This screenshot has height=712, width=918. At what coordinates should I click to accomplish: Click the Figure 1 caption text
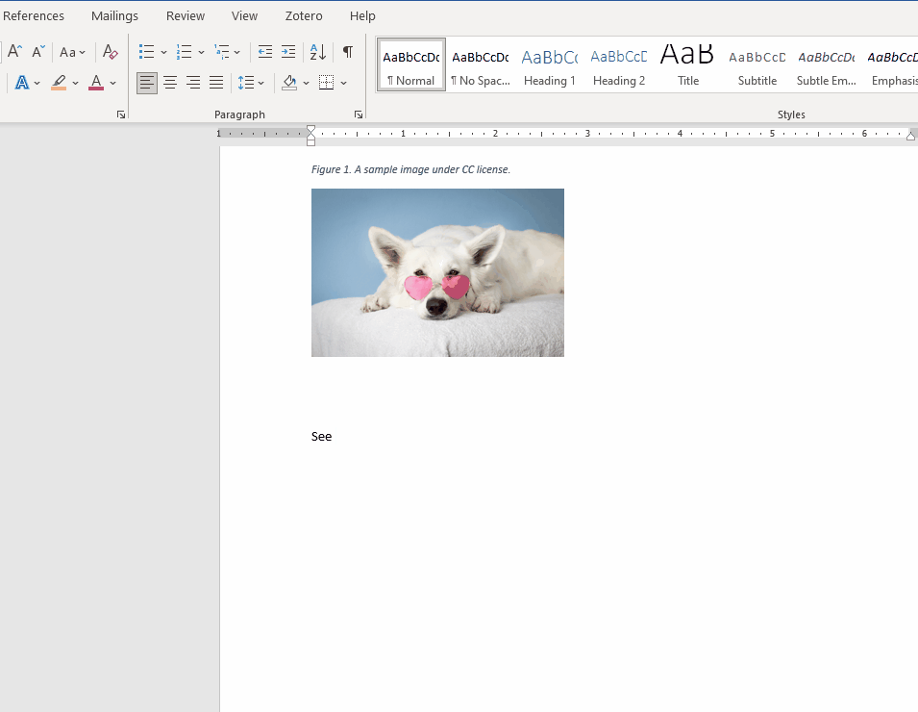pyautogui.click(x=411, y=169)
